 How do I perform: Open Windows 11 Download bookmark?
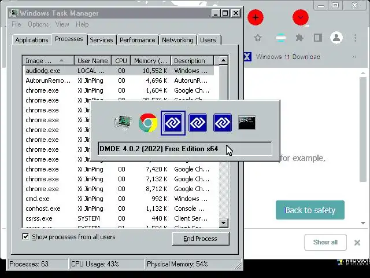282,57
